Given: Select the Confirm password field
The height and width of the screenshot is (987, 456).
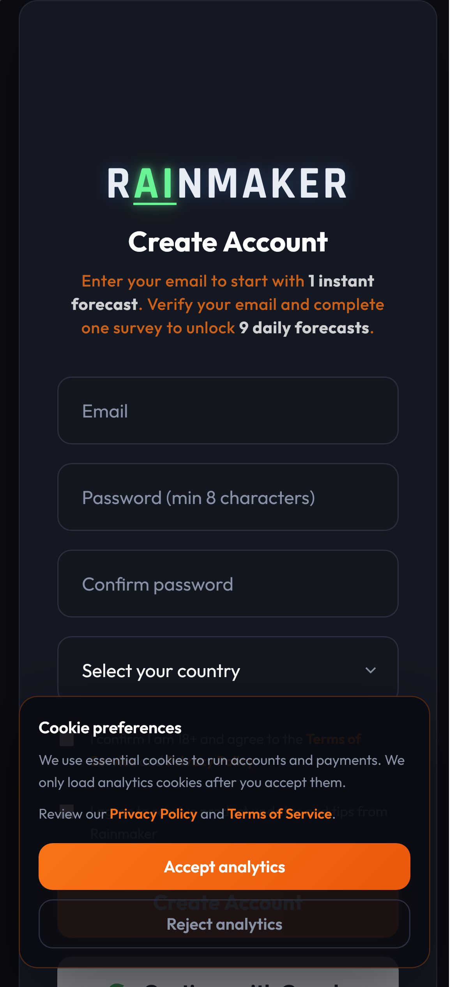Looking at the screenshot, I should click(x=228, y=584).
